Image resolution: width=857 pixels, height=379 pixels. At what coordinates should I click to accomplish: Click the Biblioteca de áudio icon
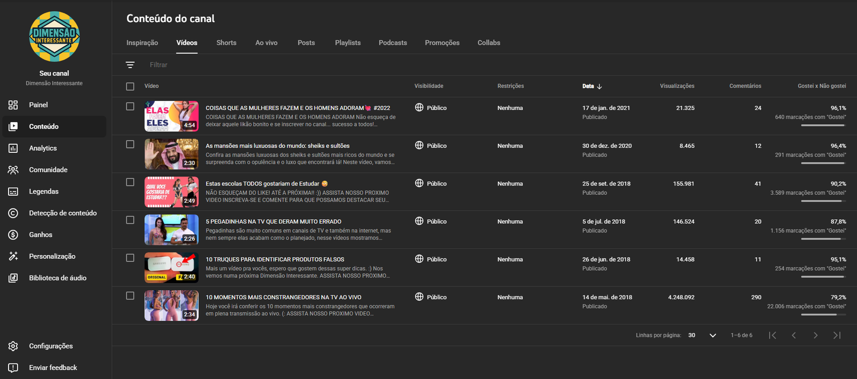[13, 278]
